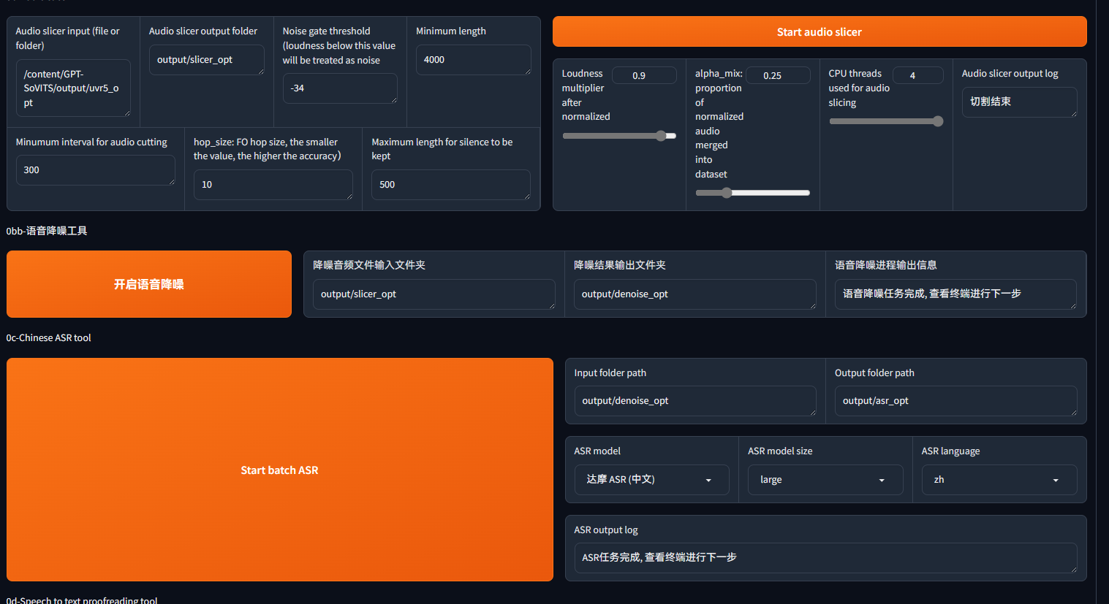Open the ASR language dropdown

click(x=998, y=480)
